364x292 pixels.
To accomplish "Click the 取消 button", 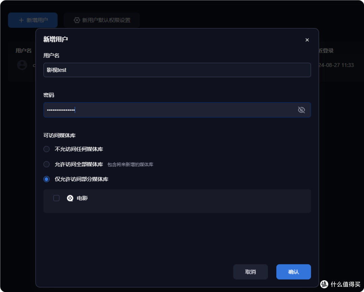I will [250, 272].
